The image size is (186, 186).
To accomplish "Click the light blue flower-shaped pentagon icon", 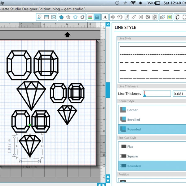I will pos(75,17).
